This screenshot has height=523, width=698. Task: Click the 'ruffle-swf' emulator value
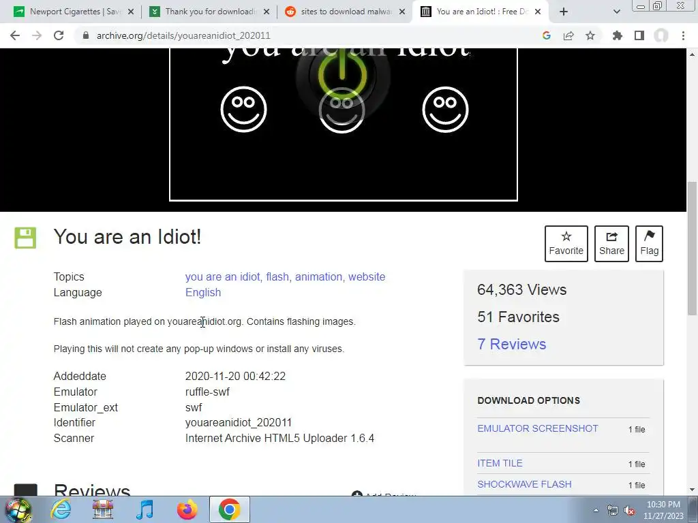pyautogui.click(x=207, y=392)
